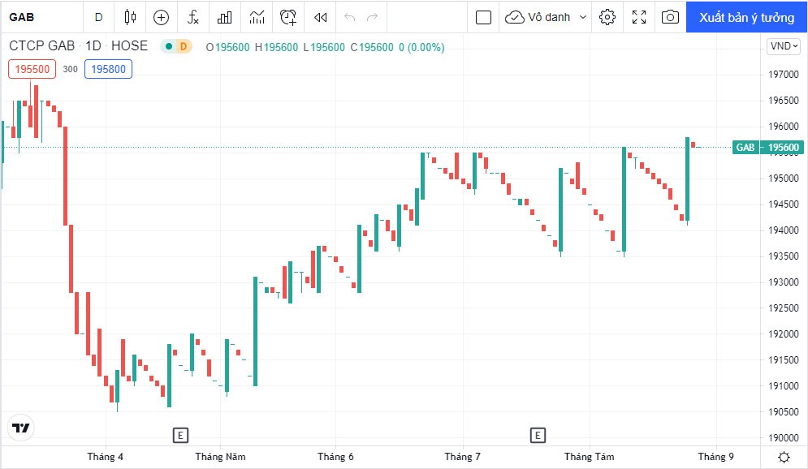Select the chart layout square icon

[x=483, y=17]
